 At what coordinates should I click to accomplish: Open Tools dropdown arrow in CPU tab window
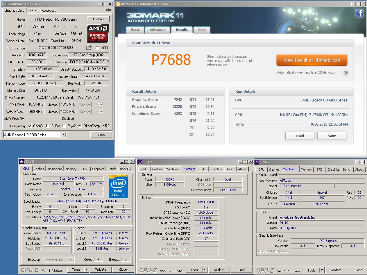(x=86, y=269)
